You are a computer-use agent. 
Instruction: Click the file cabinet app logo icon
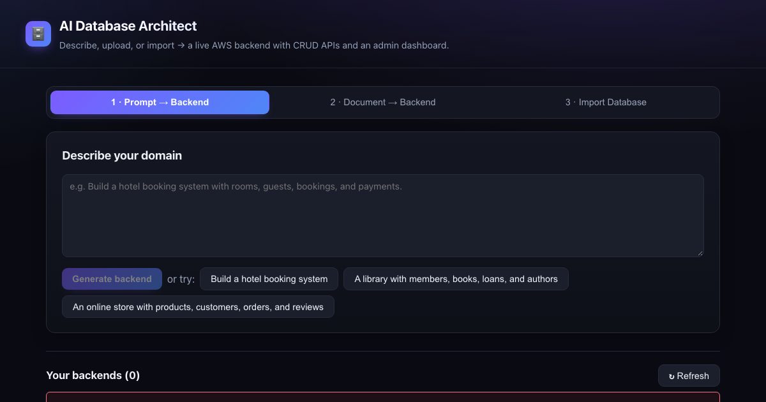click(38, 34)
